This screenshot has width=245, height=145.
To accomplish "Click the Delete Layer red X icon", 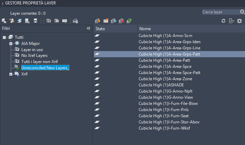I will coord(121,21).
